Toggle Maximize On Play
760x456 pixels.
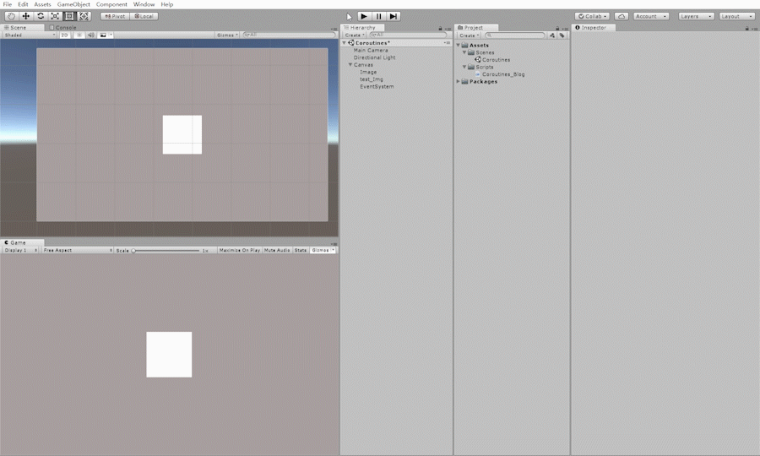pyautogui.click(x=240, y=250)
